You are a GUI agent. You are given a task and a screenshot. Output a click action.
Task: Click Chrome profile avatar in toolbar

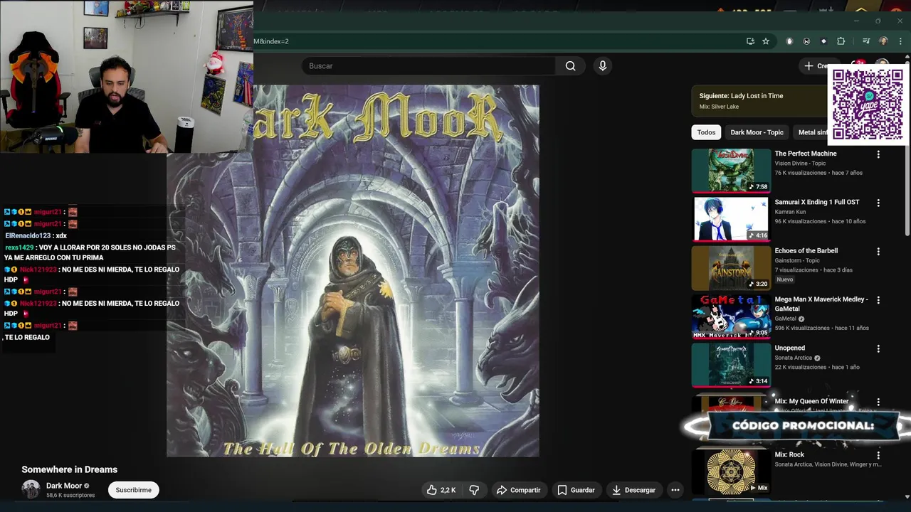click(883, 41)
